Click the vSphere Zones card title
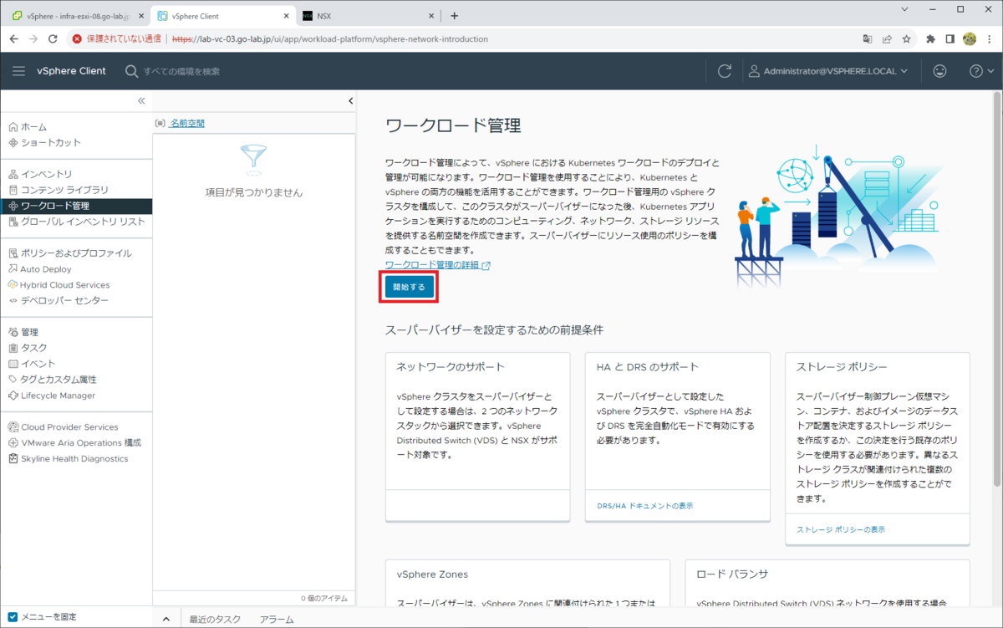 (x=432, y=574)
